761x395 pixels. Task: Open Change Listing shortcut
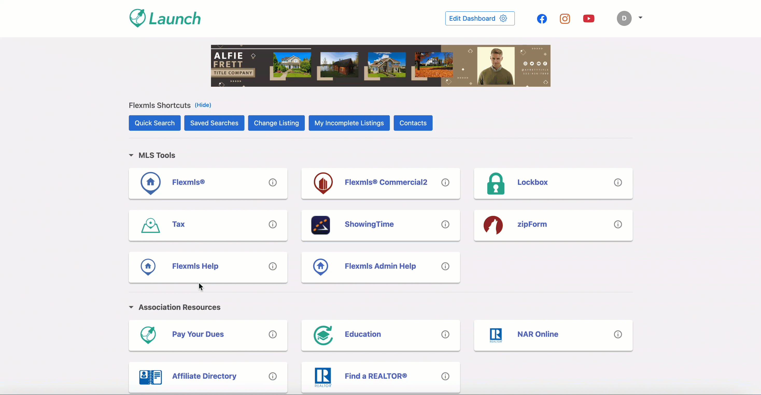point(276,123)
